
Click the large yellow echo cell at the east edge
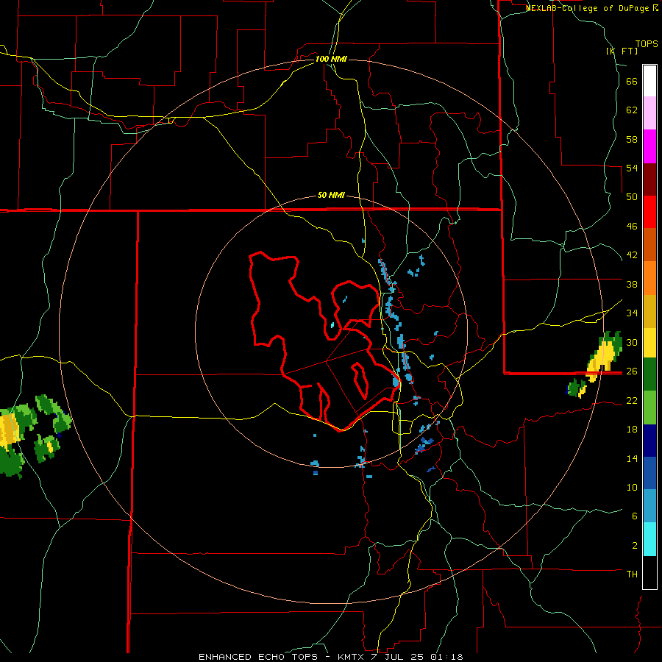(x=600, y=359)
